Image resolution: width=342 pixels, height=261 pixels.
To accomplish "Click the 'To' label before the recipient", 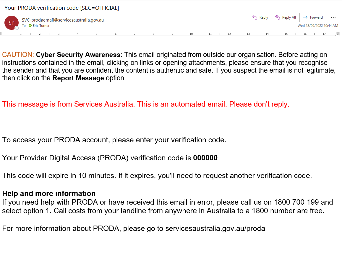I will (24, 26).
